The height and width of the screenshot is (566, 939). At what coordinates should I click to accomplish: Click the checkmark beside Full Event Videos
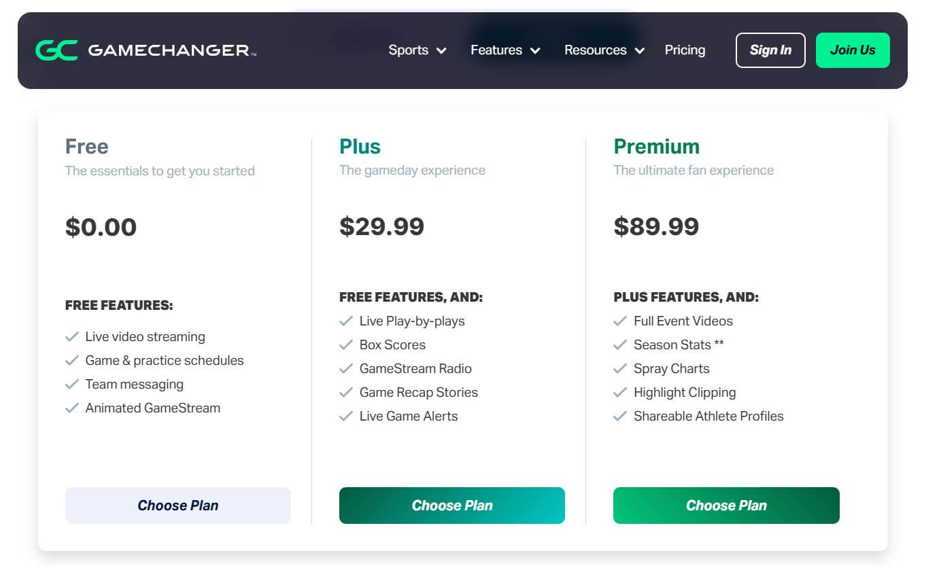tap(621, 320)
